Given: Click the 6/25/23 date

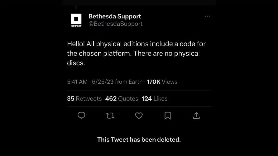Looking at the screenshot, I should (x=103, y=82).
